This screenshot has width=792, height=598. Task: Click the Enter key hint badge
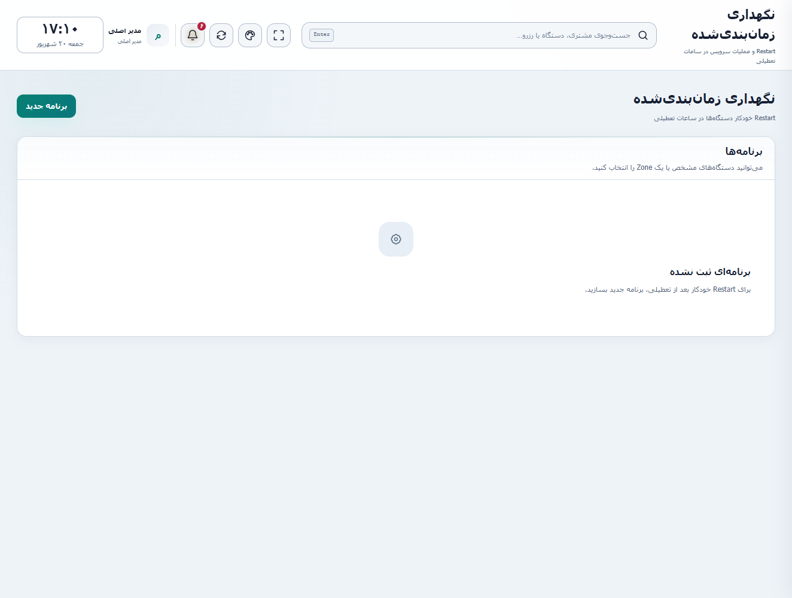[x=322, y=35]
